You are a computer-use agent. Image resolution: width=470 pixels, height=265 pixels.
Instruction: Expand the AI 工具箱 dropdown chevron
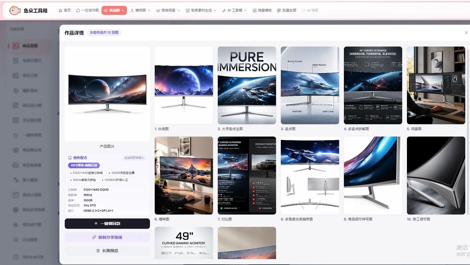tap(246, 11)
